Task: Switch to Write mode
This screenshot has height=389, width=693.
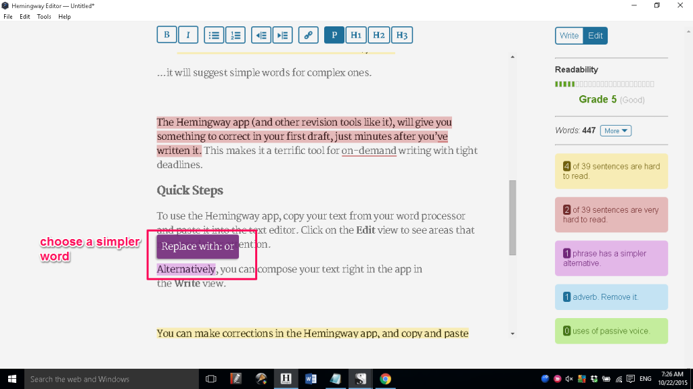Action: click(x=568, y=36)
